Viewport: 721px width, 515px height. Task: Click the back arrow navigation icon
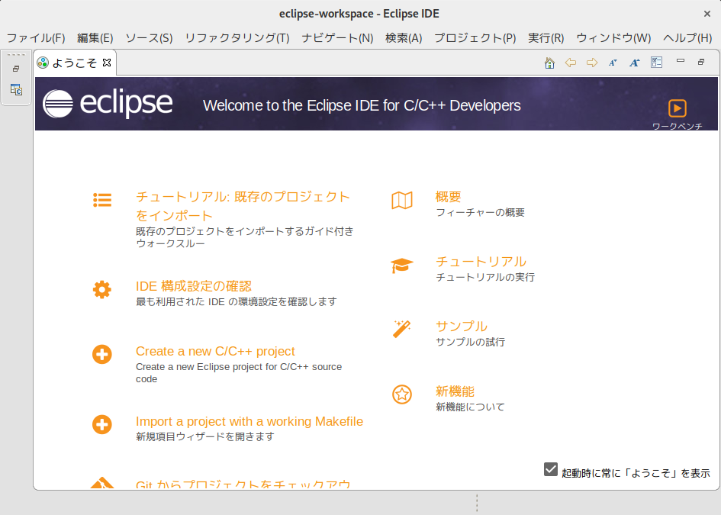click(571, 63)
